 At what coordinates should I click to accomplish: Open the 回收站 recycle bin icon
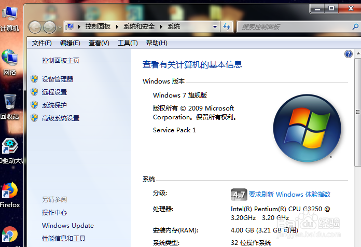click(9, 106)
